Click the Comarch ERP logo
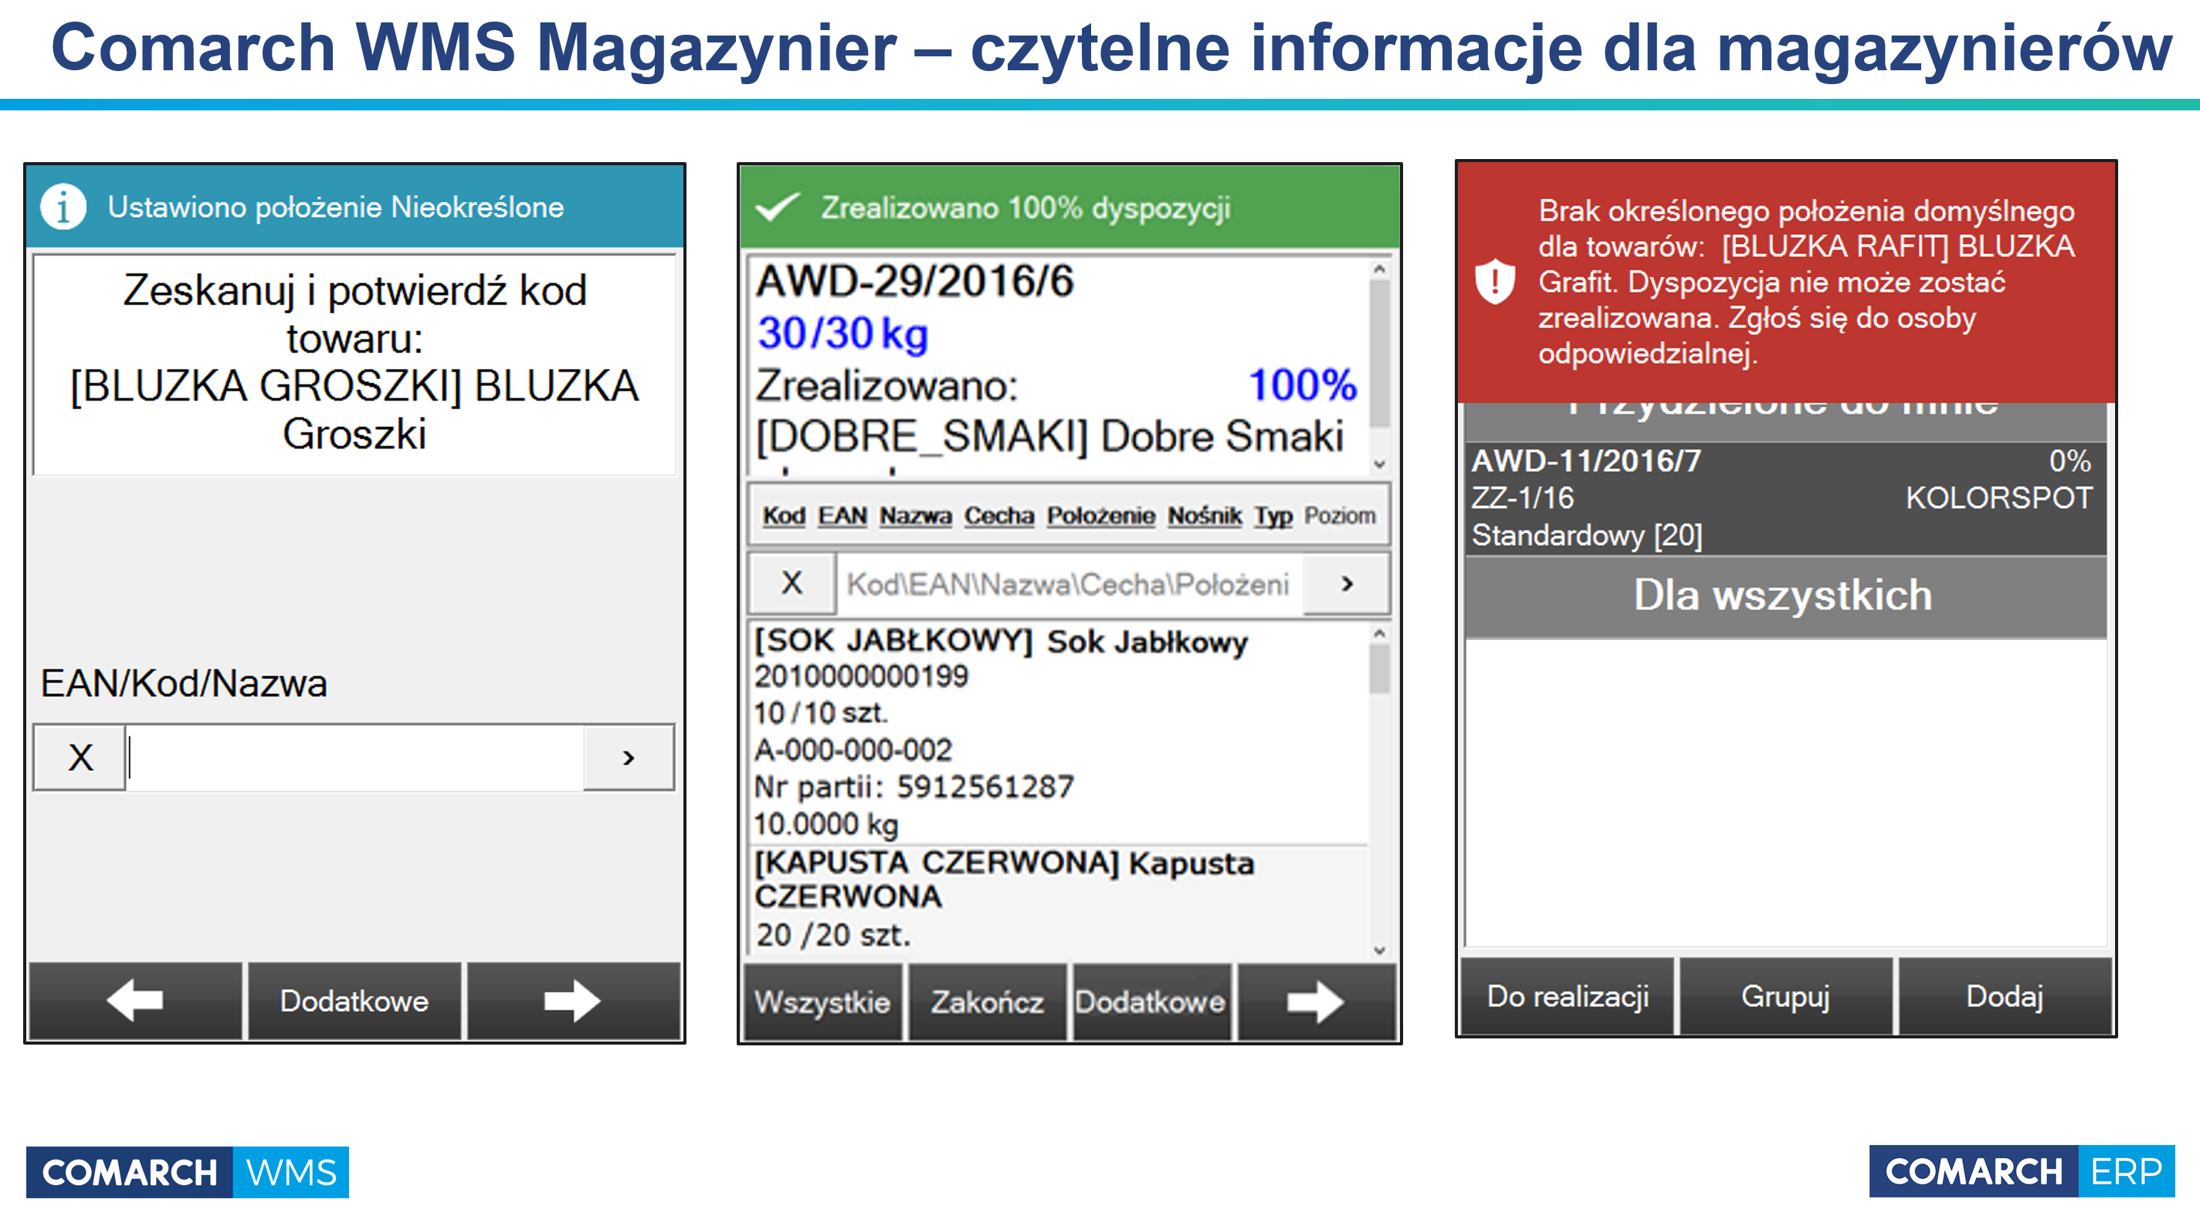 (x=2022, y=1170)
